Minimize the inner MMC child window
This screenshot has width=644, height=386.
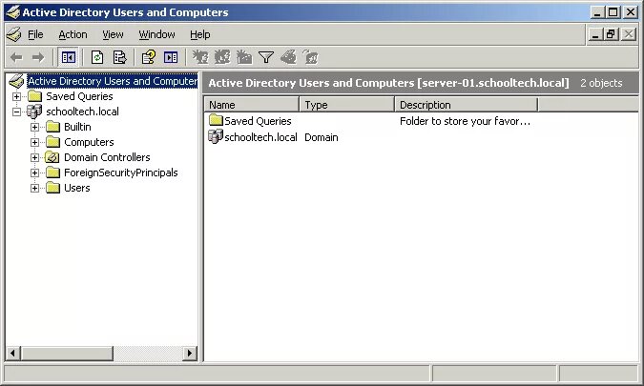click(x=595, y=34)
